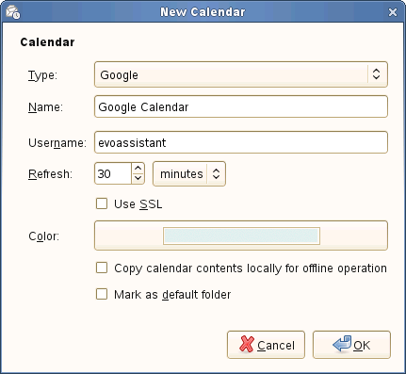
Task: Close the New Calendar dialog
Action: [393, 12]
